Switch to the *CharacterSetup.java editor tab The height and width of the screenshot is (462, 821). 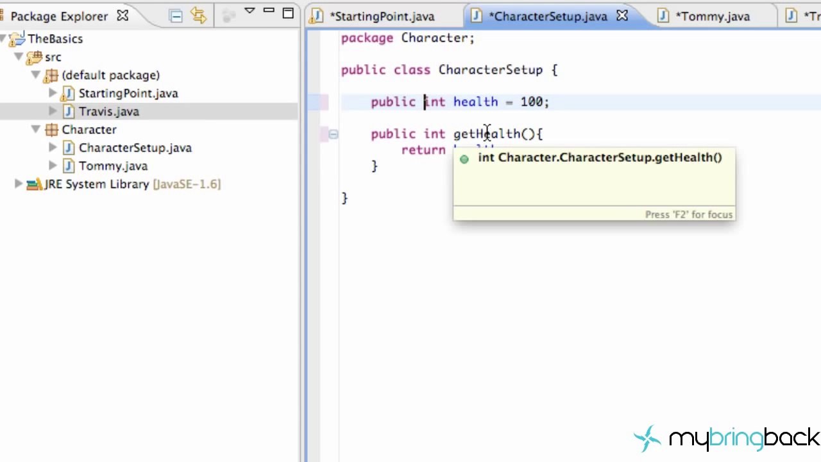click(x=547, y=16)
